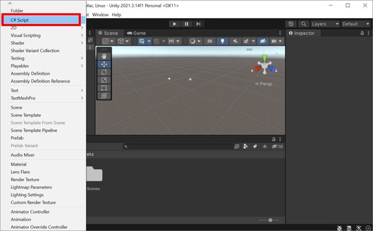Click the scene camera settings icon
This screenshot has width=373, height=231.
click(x=274, y=41)
